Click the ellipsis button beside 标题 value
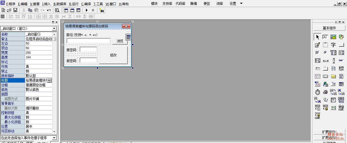This screenshot has height=143, width=347. [49, 80]
